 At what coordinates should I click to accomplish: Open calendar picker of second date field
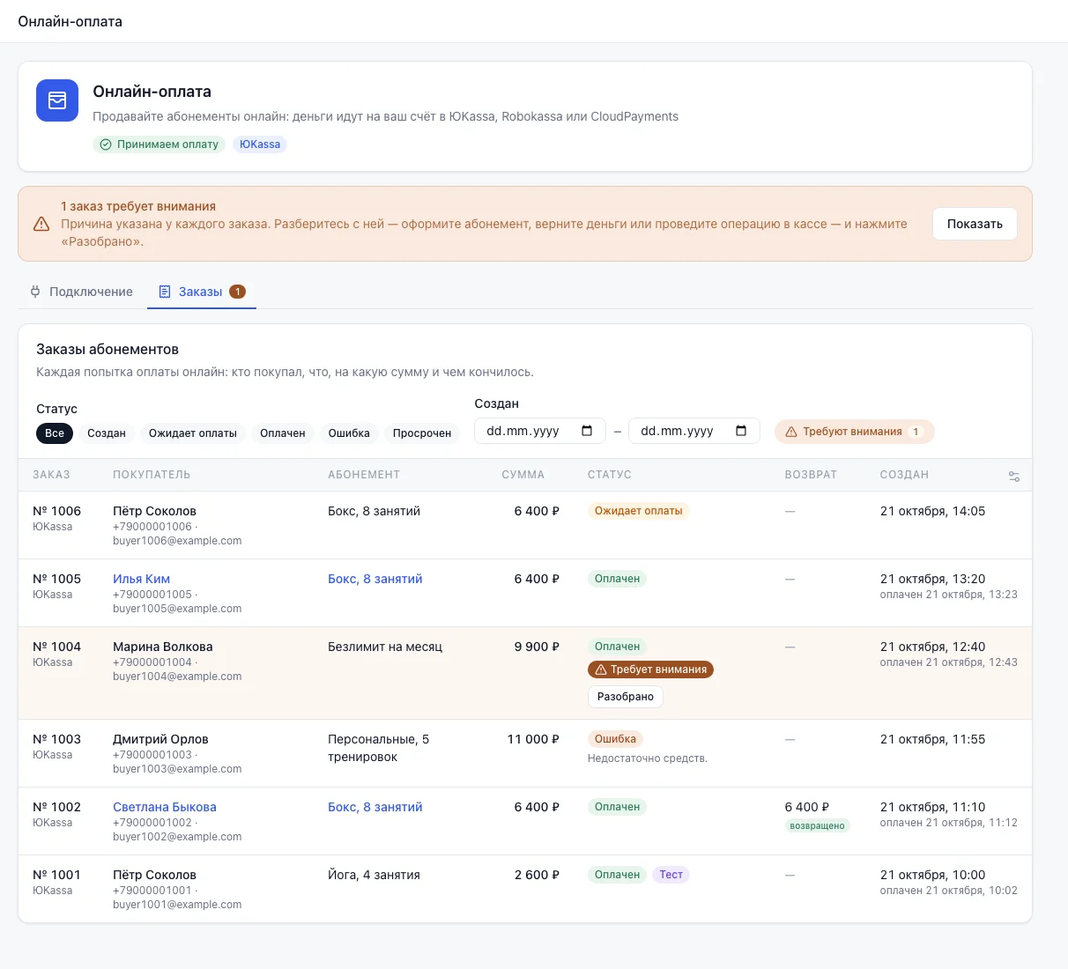[x=741, y=431]
